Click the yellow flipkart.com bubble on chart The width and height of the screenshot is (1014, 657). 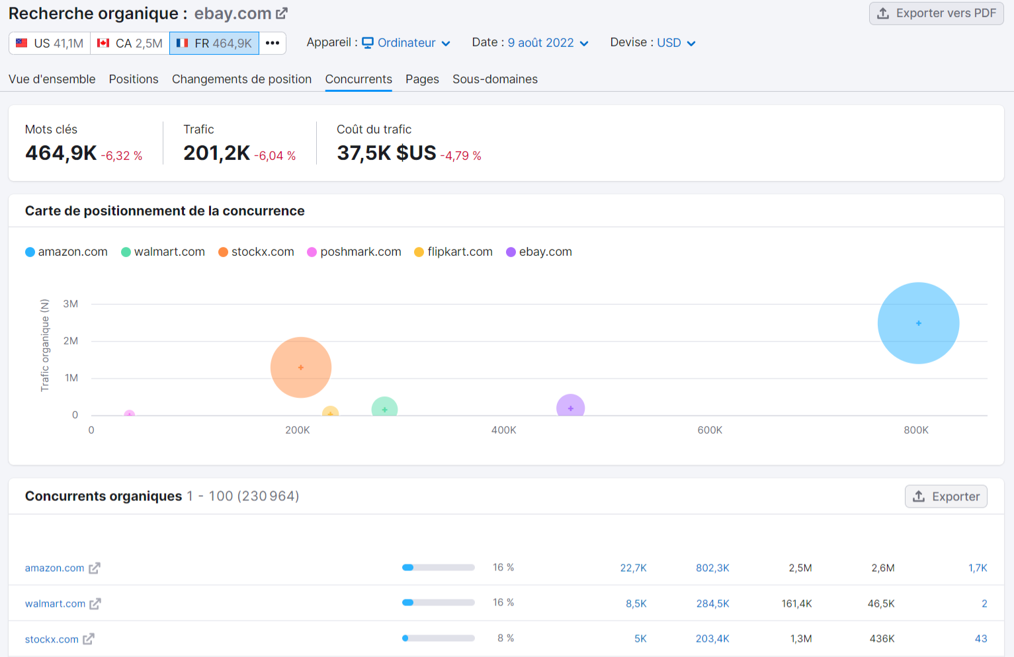(x=330, y=412)
